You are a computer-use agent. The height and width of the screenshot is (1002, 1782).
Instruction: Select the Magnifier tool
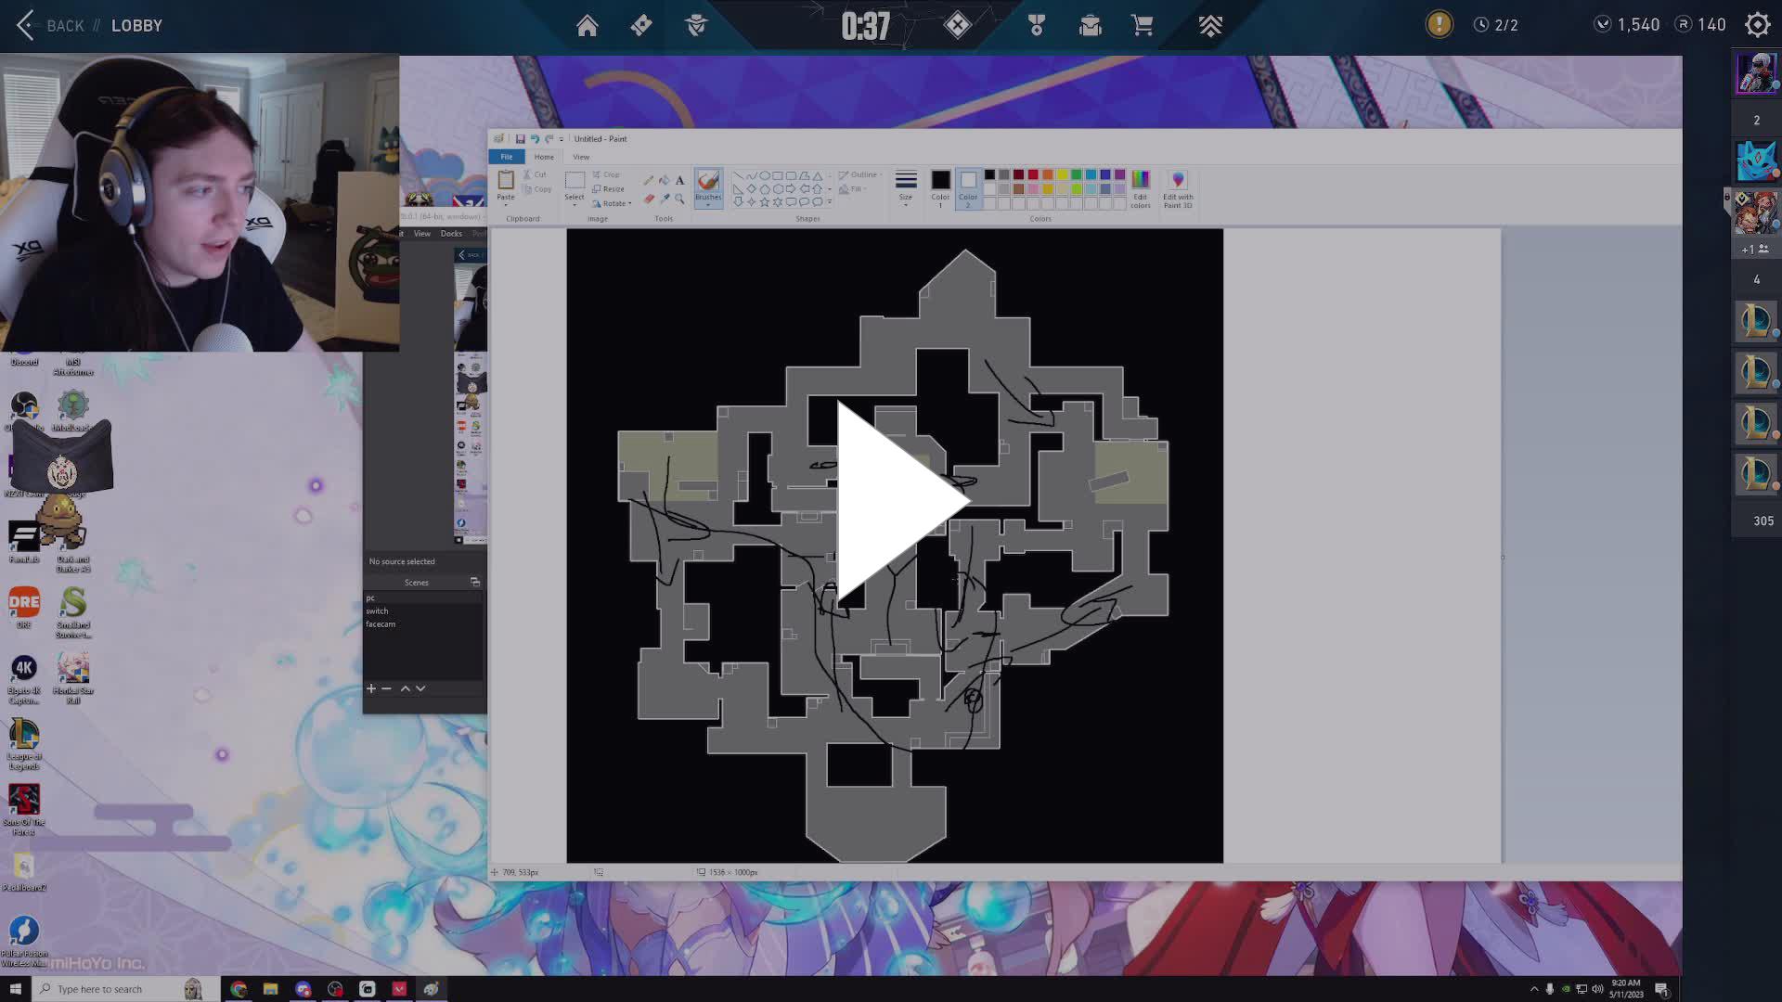(x=679, y=199)
